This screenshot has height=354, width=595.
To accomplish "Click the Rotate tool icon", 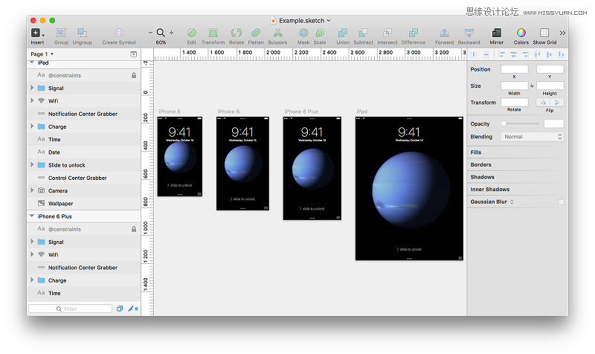I will (237, 33).
